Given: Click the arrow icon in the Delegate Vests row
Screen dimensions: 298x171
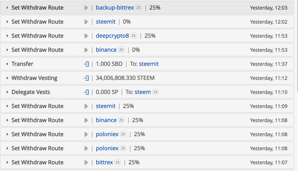Looking at the screenshot, I should 86,92.
